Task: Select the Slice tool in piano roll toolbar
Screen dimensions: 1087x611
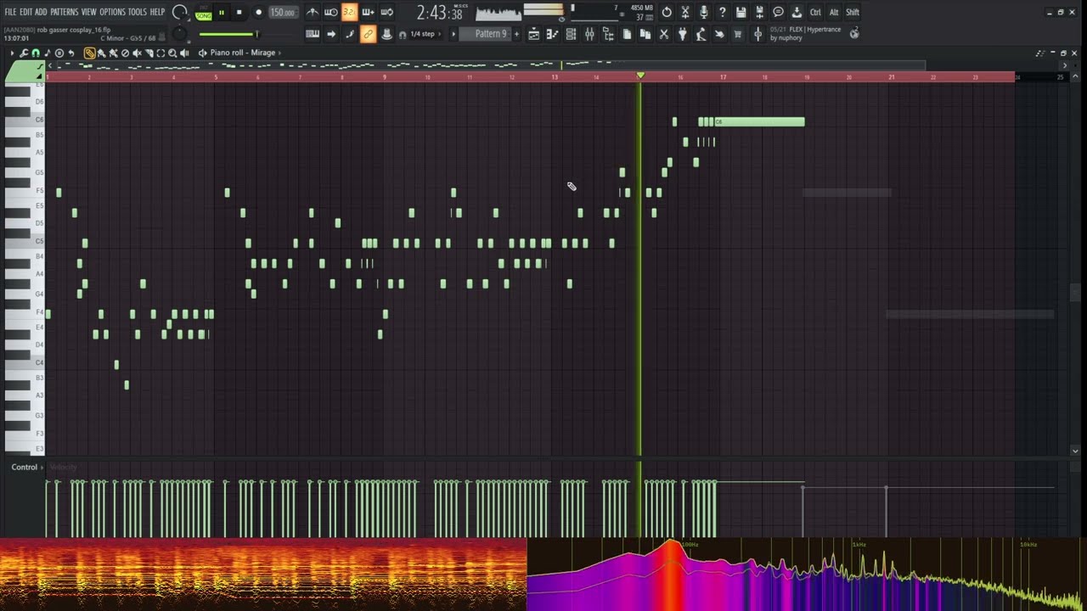Action: 149,53
